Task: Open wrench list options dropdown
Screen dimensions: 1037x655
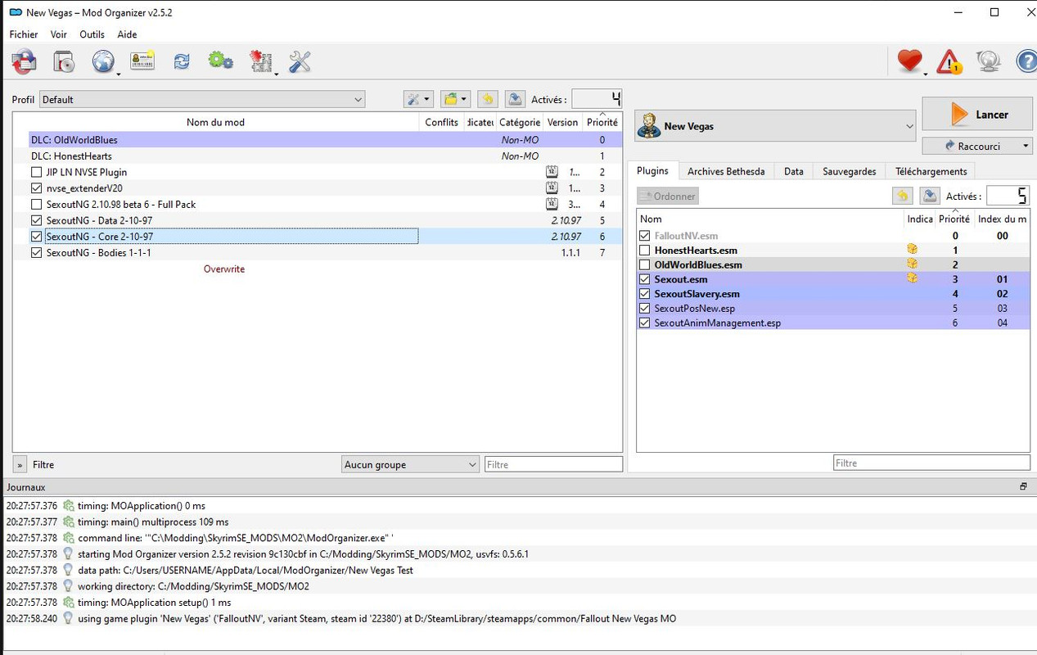Action: pos(417,99)
